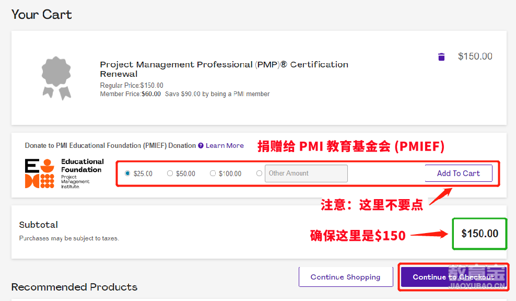Click the PMI Educational Foundation logo
516x301 pixels.
[64, 173]
